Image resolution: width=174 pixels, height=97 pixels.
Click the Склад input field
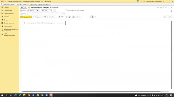[45, 14]
